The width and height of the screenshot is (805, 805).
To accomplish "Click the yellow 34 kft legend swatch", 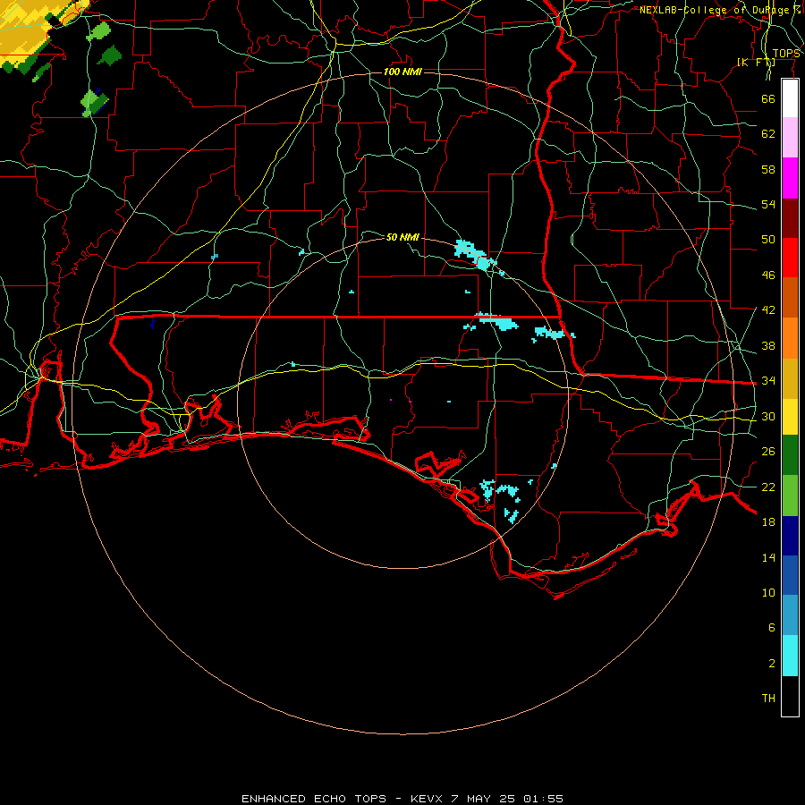I will point(790,417).
